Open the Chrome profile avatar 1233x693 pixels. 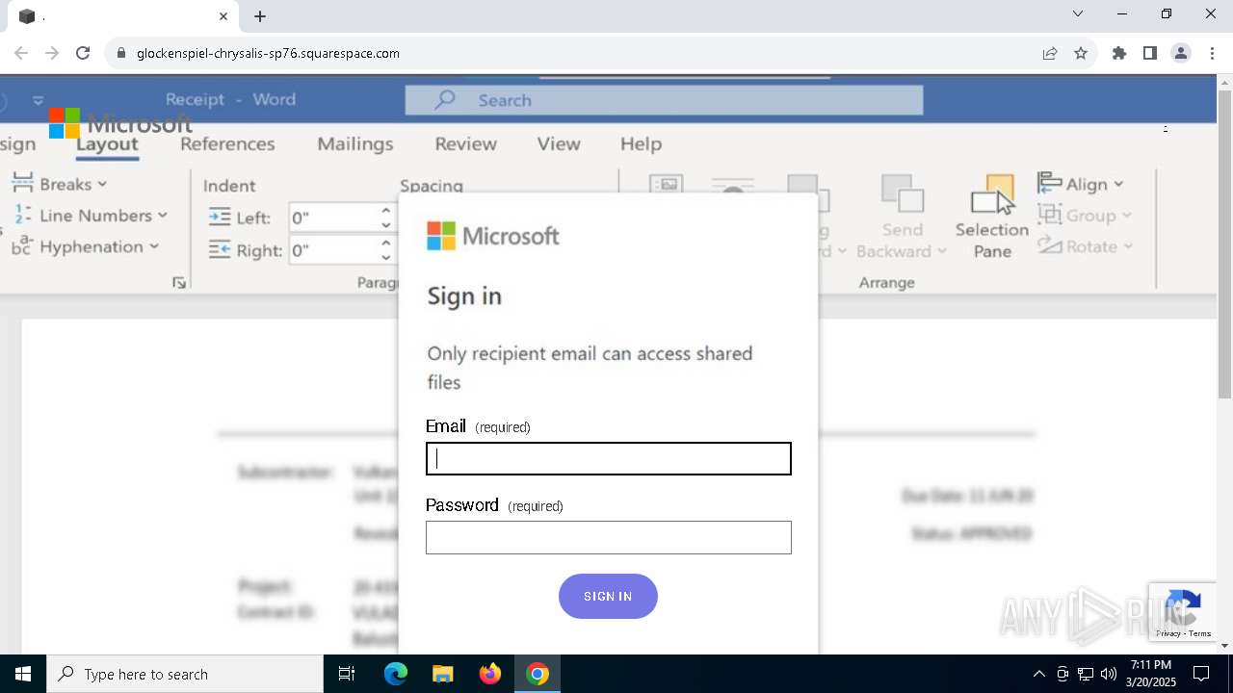(x=1181, y=53)
